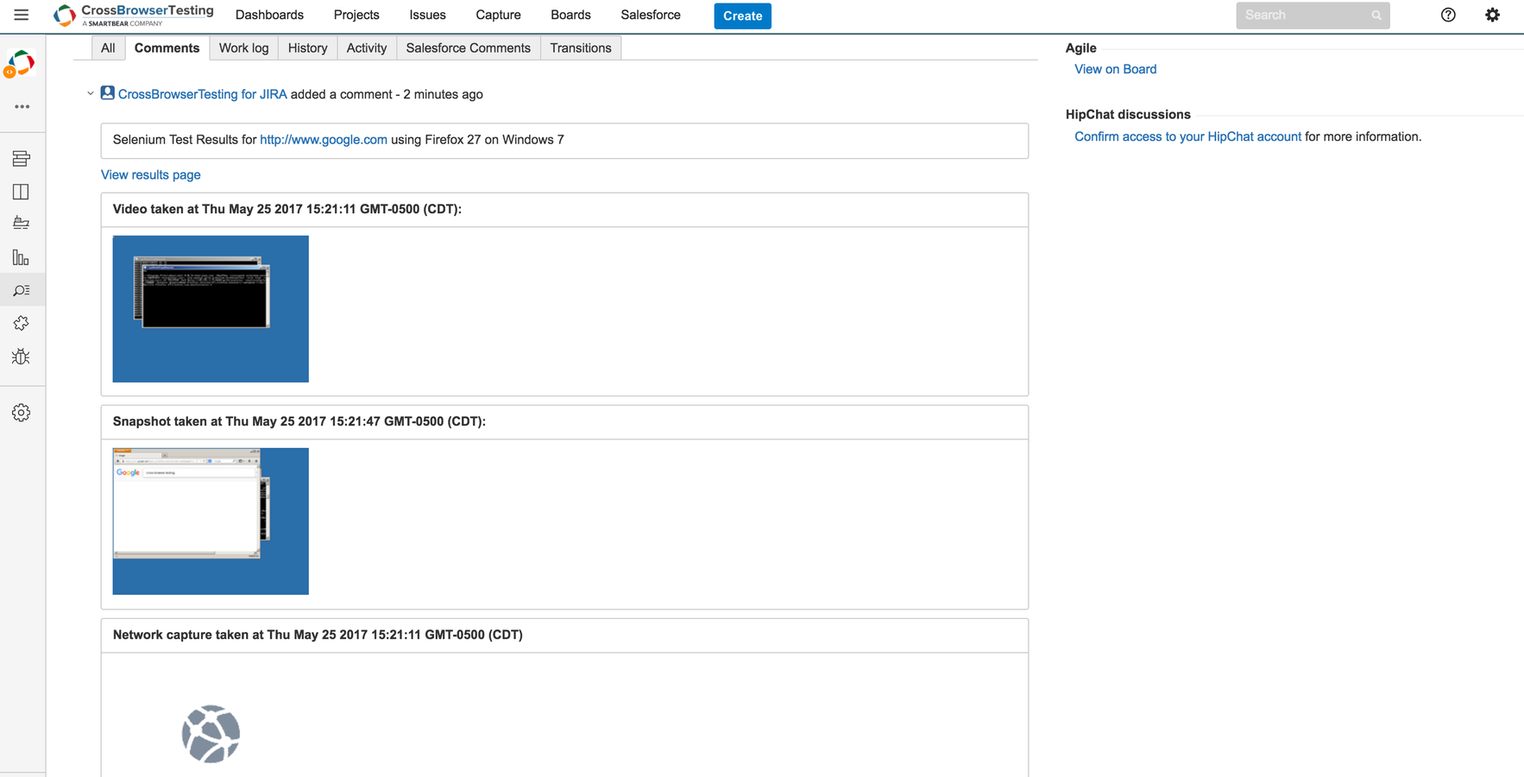This screenshot has width=1524, height=777.
Task: Open the settings gear in top bar
Action: [x=1492, y=15]
